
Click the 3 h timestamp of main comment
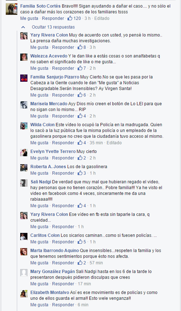pyautogui.click(x=87, y=18)
